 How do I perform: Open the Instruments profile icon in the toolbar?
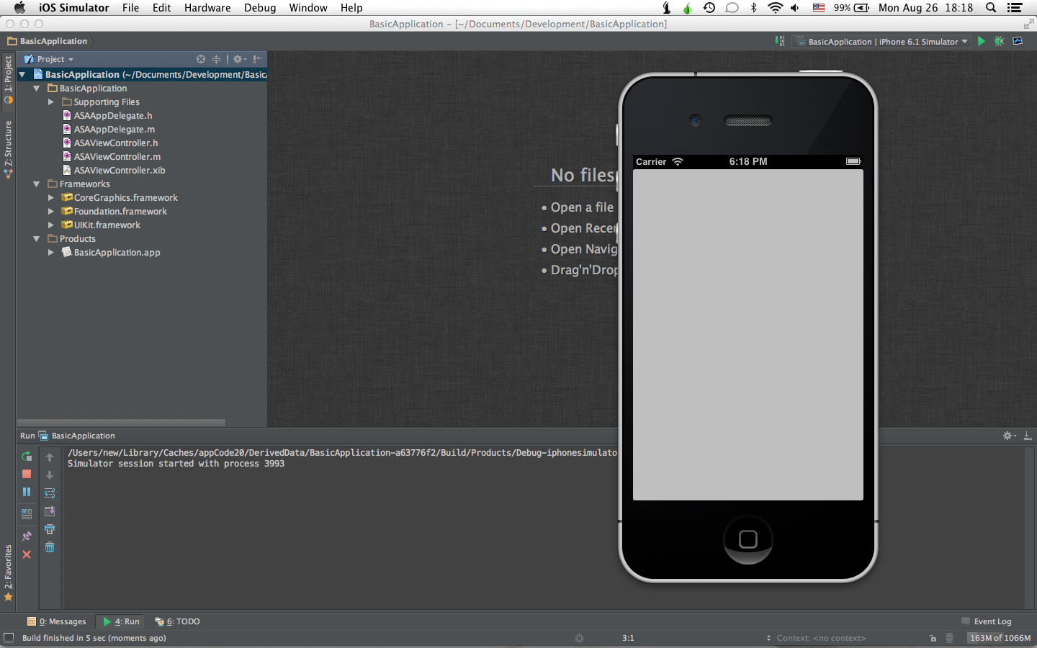pyautogui.click(x=1018, y=41)
